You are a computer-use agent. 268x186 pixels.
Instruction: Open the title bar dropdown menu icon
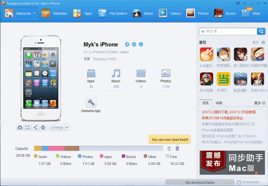245,3
